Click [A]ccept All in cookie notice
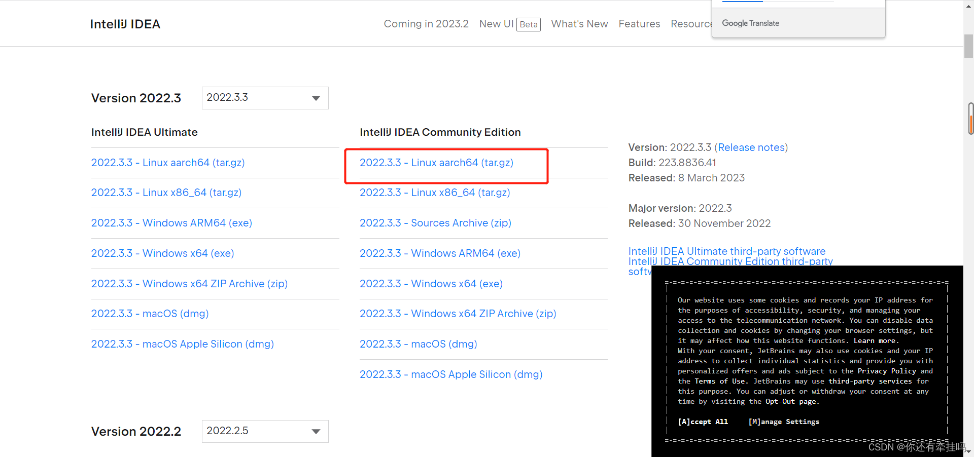 point(703,422)
